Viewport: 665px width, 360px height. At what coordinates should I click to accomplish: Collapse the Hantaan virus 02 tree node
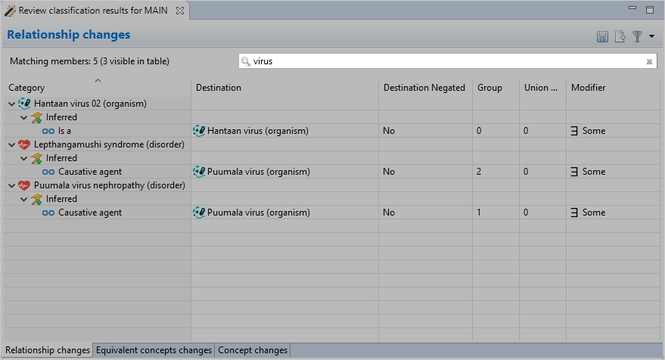12,104
